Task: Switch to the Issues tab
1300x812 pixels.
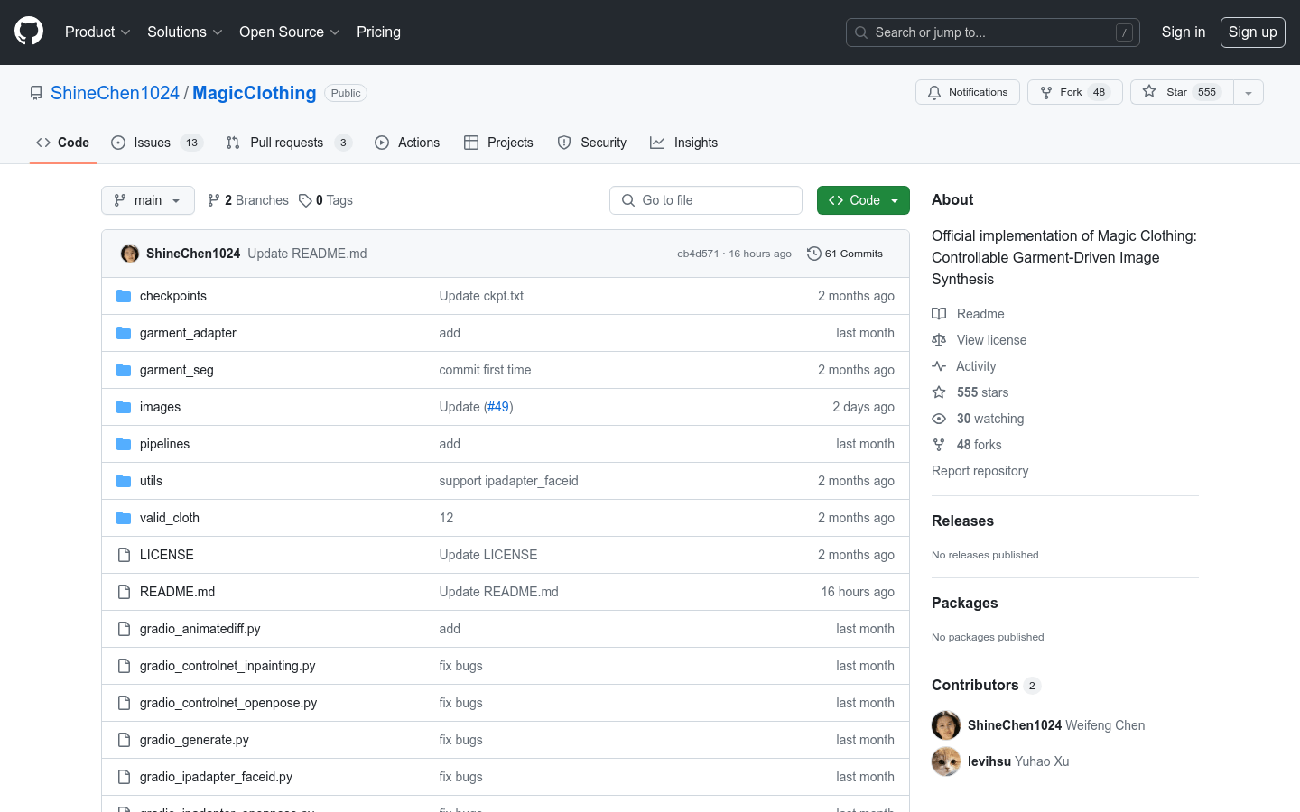Action: (x=157, y=143)
